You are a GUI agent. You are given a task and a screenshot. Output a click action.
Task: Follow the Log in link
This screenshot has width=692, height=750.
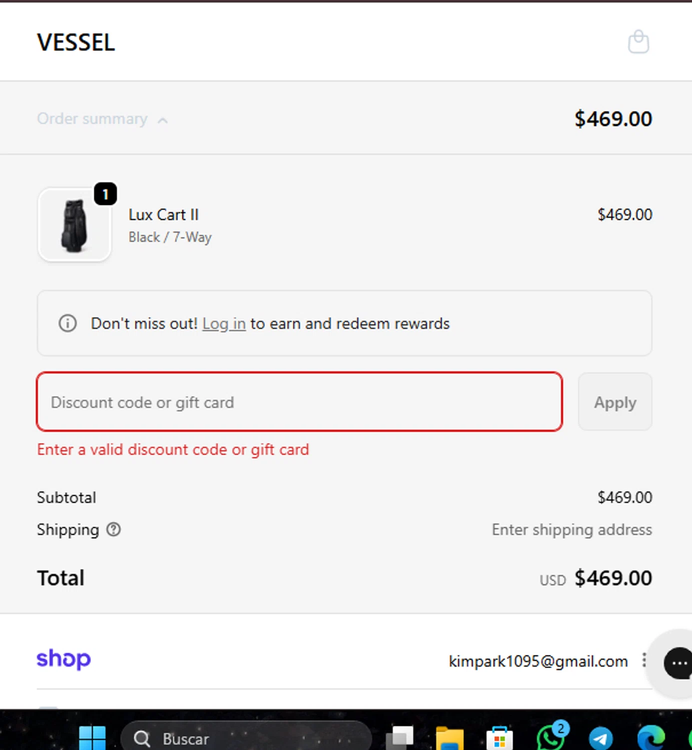[x=224, y=324]
